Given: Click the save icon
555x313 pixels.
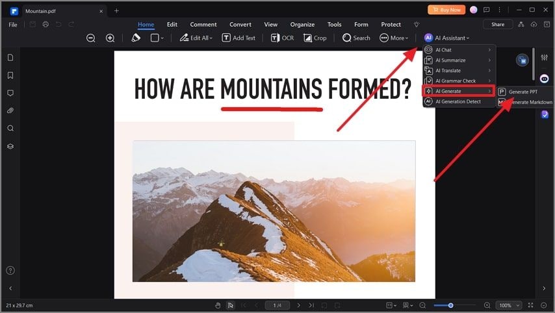Looking at the screenshot, I should pos(32,25).
